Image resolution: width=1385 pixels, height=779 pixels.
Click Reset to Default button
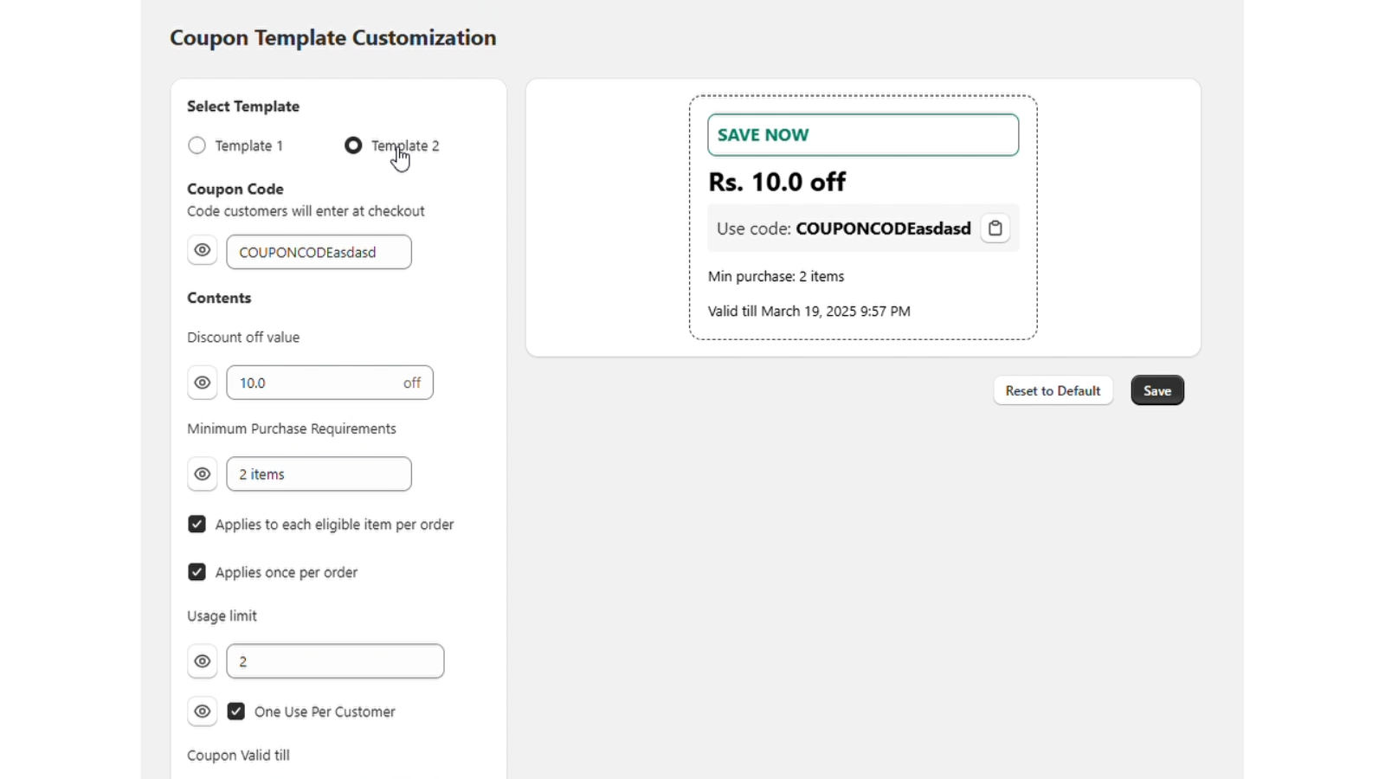[1053, 390]
